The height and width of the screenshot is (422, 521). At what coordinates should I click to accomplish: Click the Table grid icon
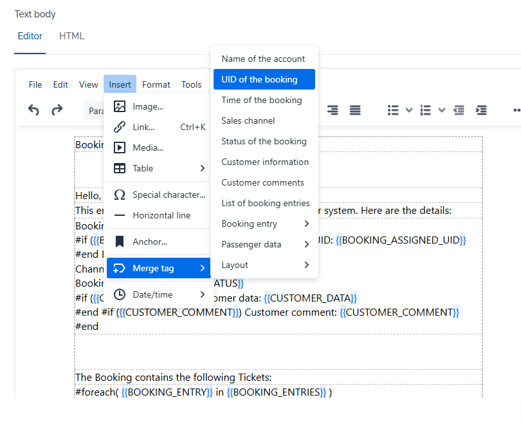tap(120, 168)
